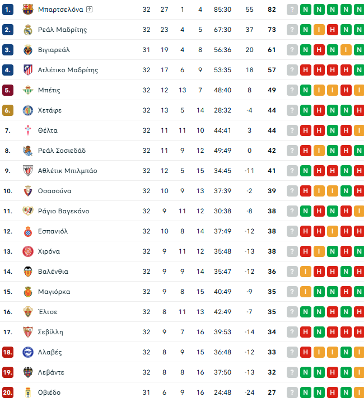Click the Valencia bat crest icon
This screenshot has width=364, height=402.
(27, 272)
